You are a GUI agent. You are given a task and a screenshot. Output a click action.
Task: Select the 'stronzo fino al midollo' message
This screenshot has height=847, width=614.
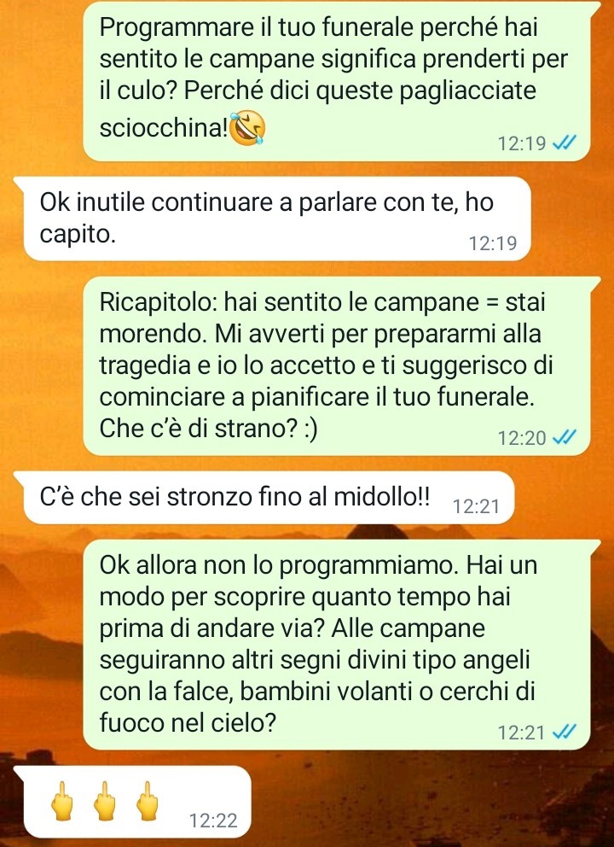(x=264, y=497)
